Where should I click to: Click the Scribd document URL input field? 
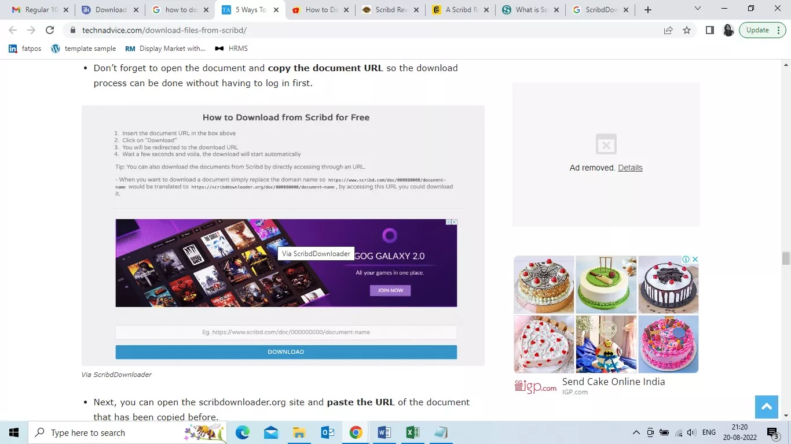tap(285, 332)
